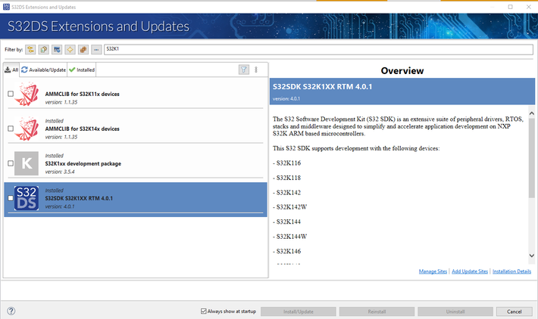Click the overview scrollbar up arrow
The height and width of the screenshot is (319, 538).
coord(532,113)
